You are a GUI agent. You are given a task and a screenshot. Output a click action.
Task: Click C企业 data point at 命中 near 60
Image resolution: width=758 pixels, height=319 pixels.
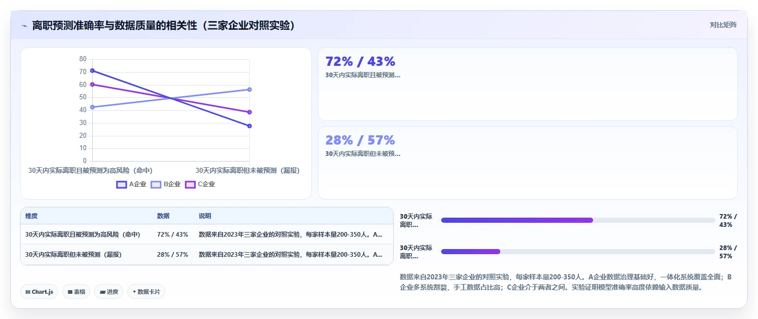[92, 84]
